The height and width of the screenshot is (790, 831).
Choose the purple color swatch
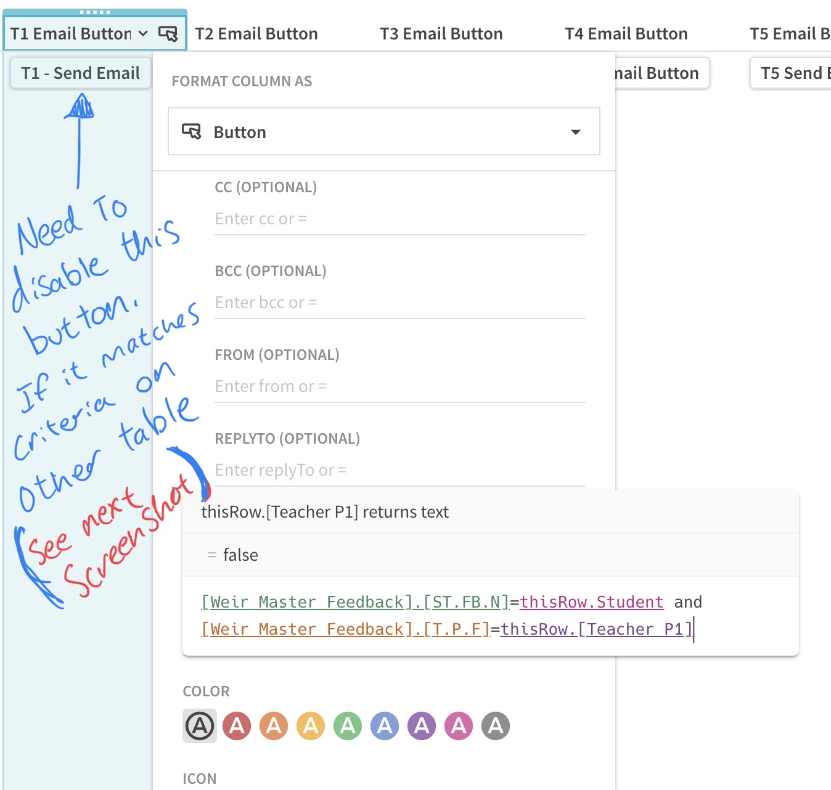422,726
